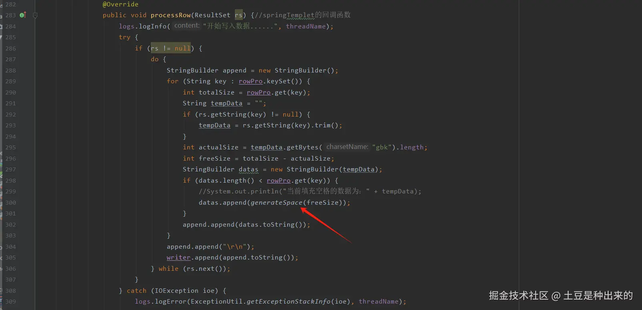Viewport: 642px width, 310px height.
Task: Click line number 300 in gutter
Action: point(10,203)
